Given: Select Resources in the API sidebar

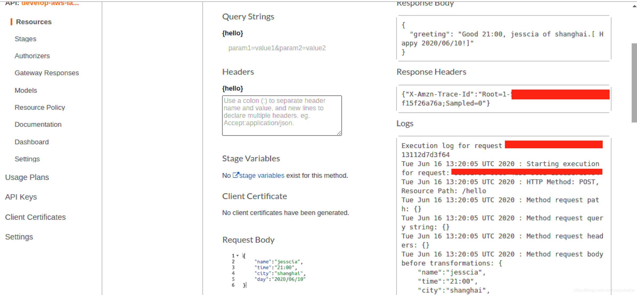Looking at the screenshot, I should tap(34, 22).
